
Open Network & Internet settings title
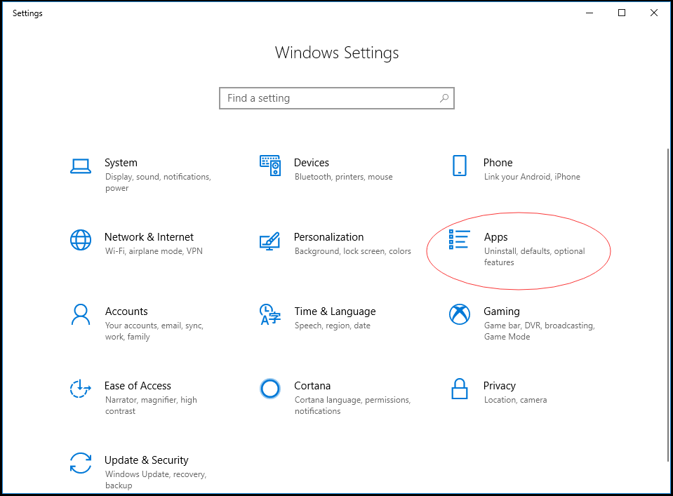pos(149,237)
